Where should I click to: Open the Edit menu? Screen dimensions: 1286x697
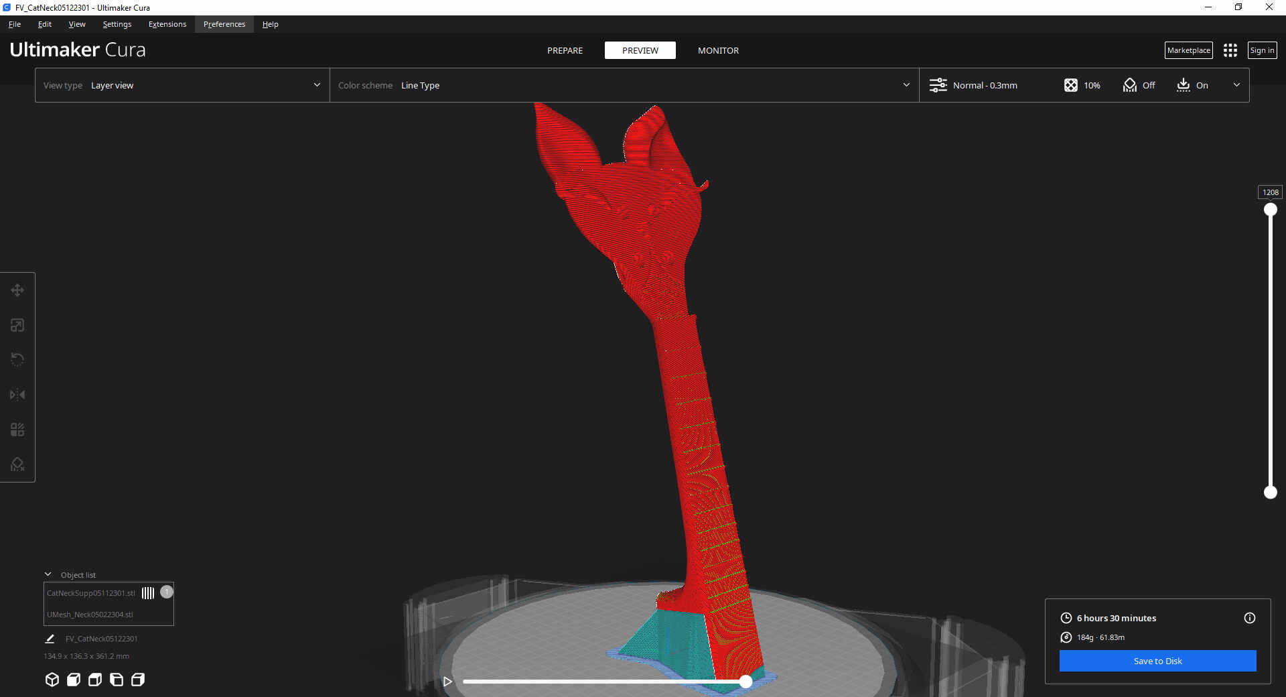(45, 24)
